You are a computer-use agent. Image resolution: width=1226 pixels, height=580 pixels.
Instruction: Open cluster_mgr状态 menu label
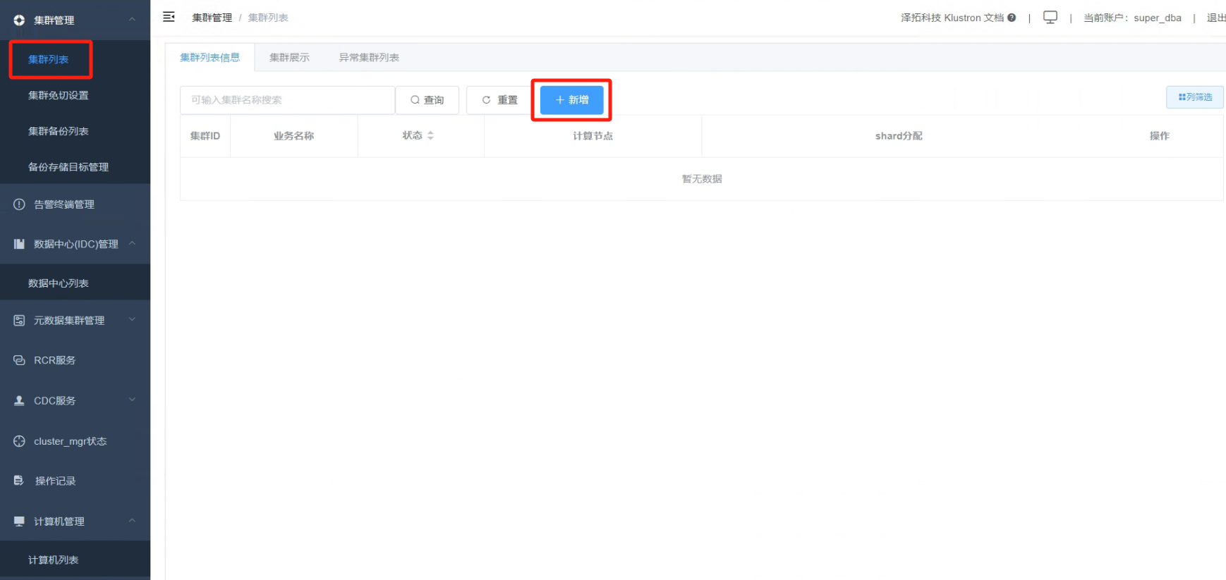pos(71,441)
